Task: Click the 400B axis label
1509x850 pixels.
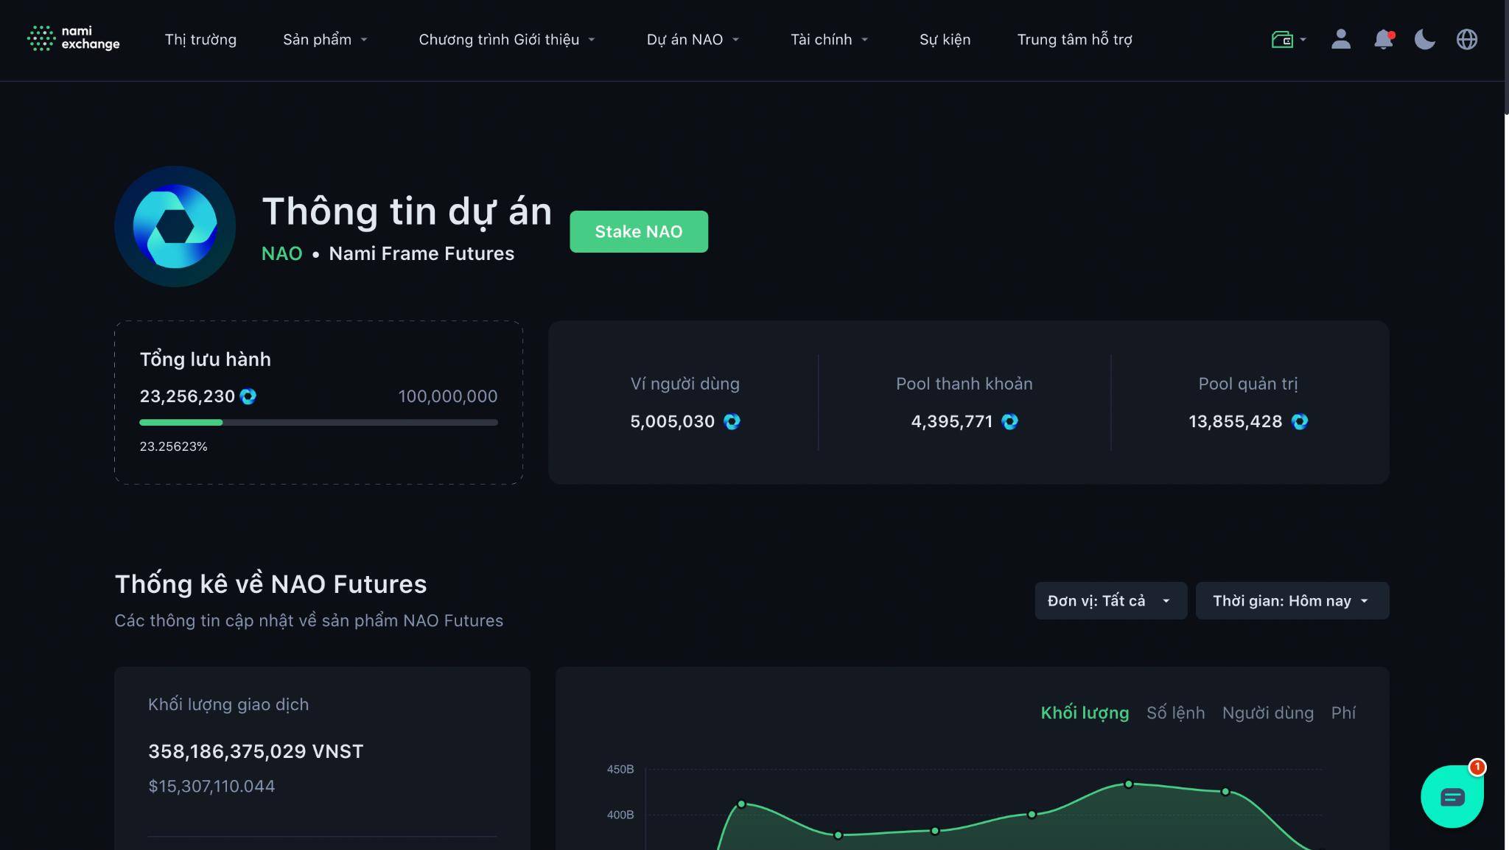Action: coord(620,815)
